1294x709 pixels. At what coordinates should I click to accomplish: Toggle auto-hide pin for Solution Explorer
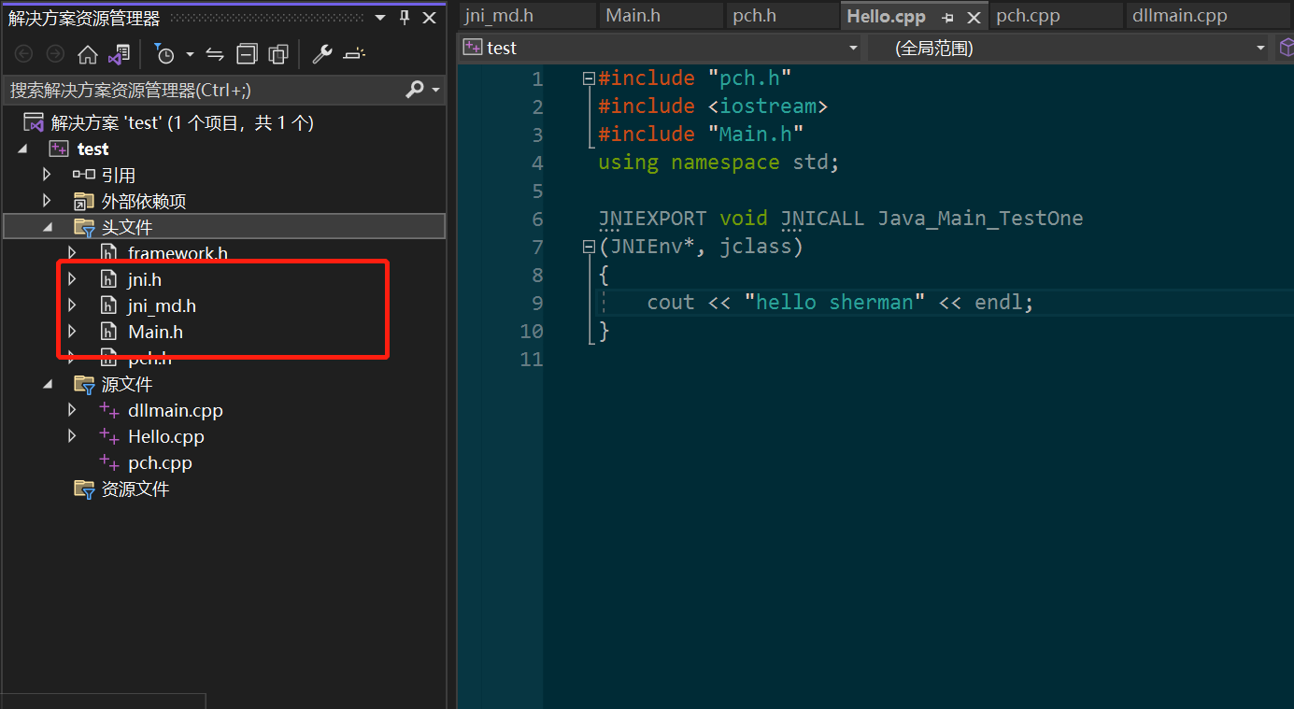pyautogui.click(x=405, y=17)
